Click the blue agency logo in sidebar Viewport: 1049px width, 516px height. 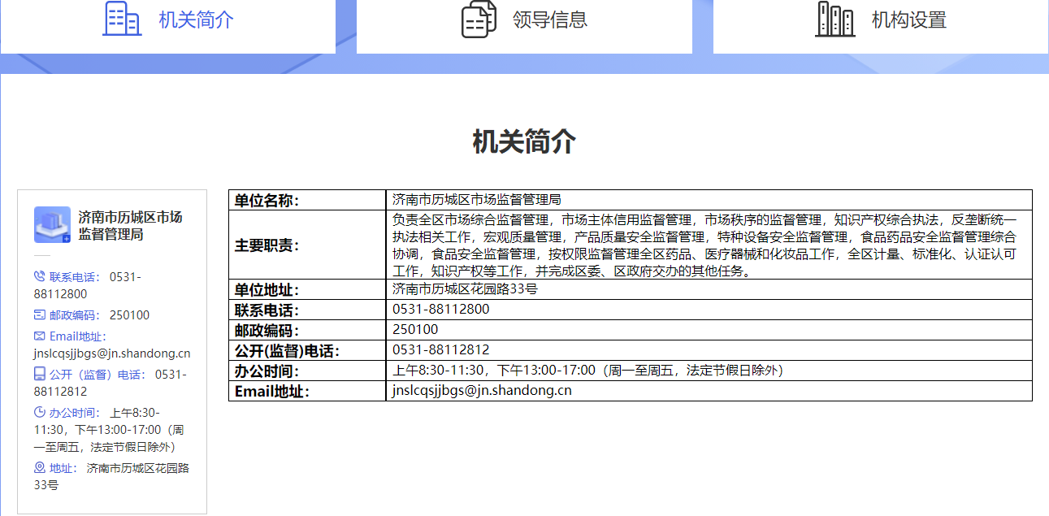point(52,225)
